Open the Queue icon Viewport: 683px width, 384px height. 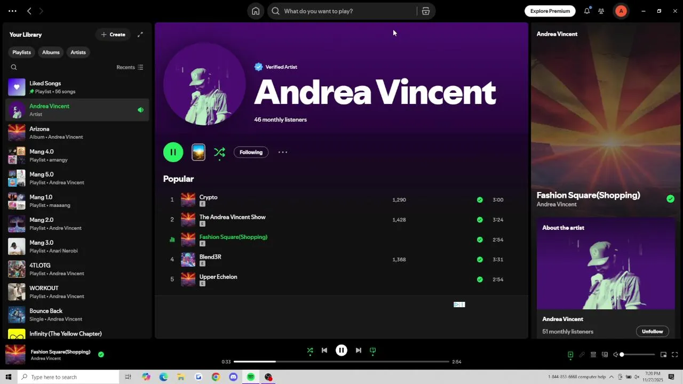click(x=593, y=355)
